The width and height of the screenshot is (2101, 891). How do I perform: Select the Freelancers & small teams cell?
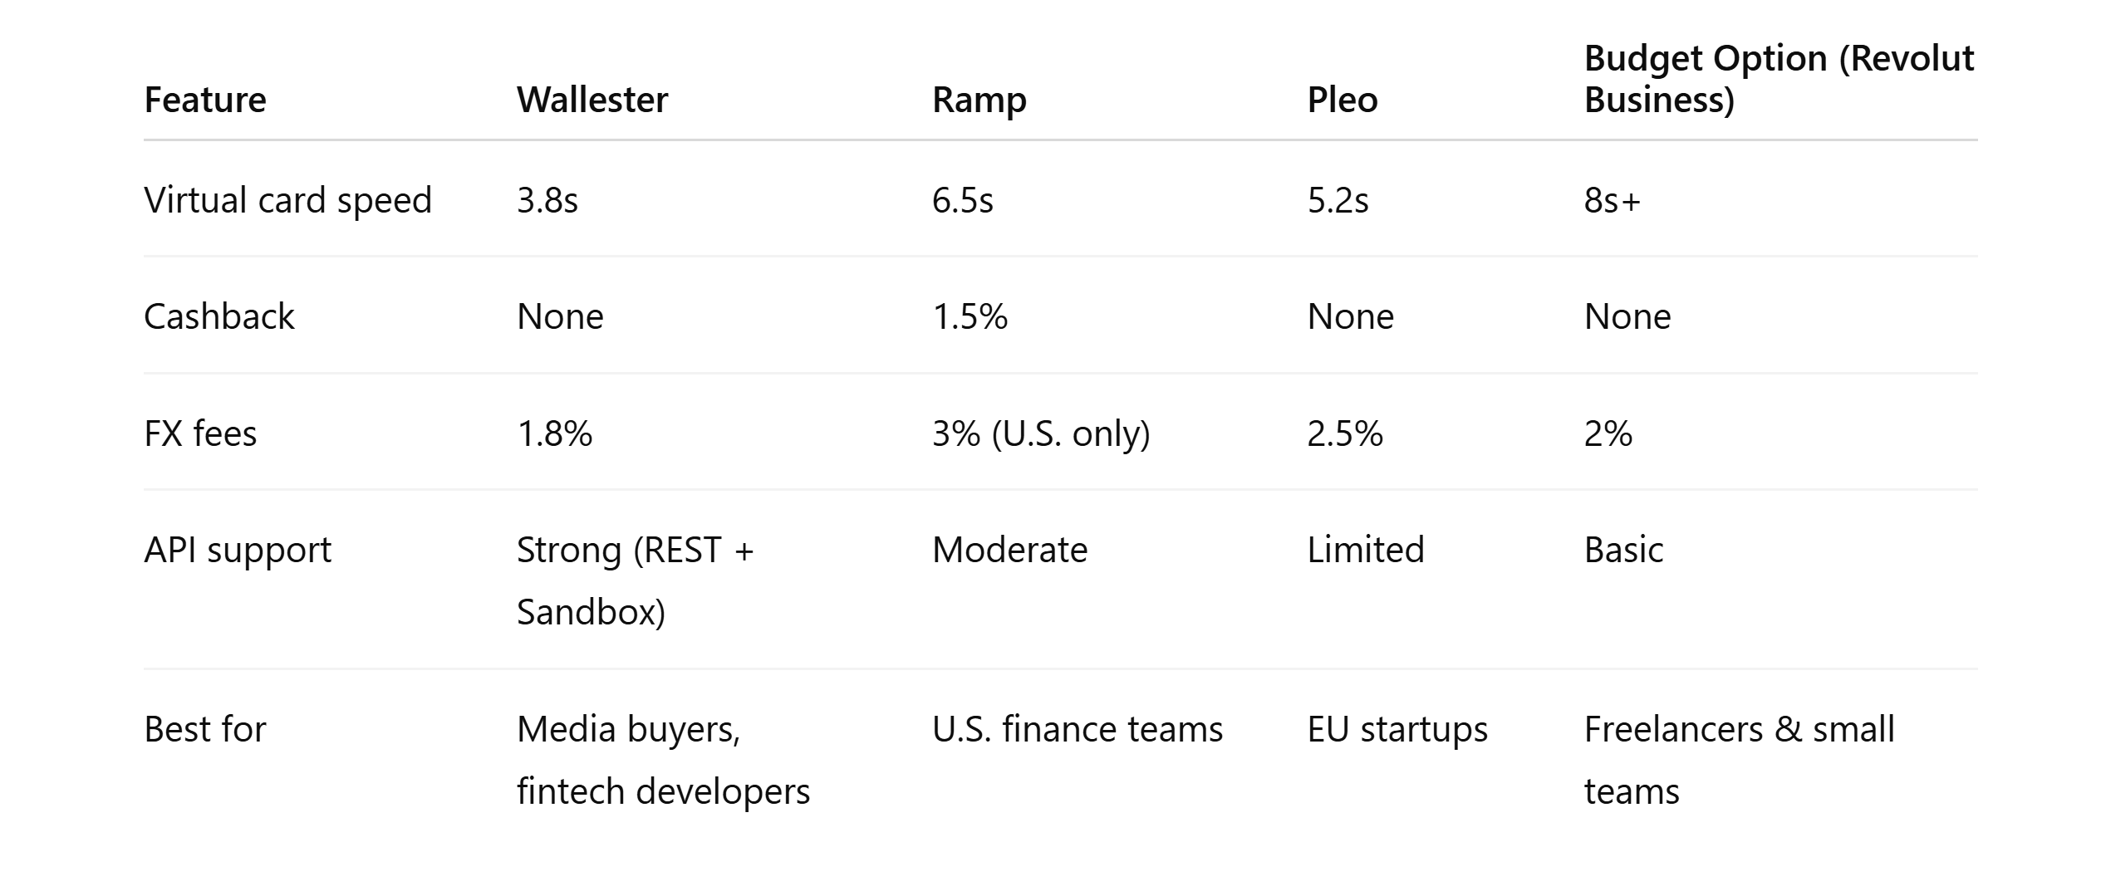1739,760
